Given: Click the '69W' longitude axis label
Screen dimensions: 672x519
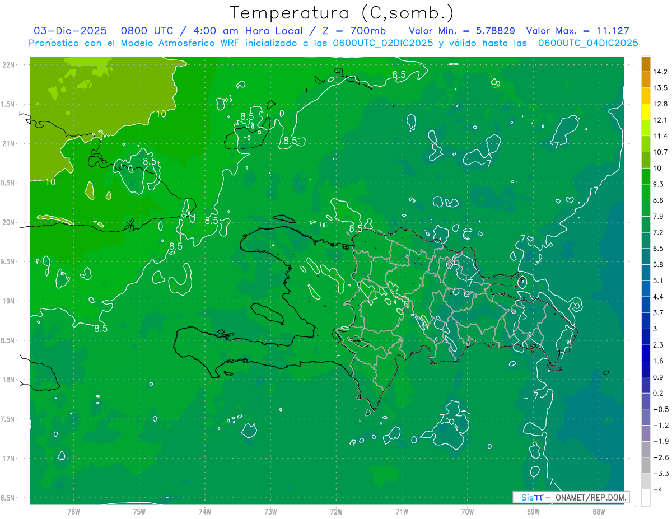Looking at the screenshot, I should point(533,512).
